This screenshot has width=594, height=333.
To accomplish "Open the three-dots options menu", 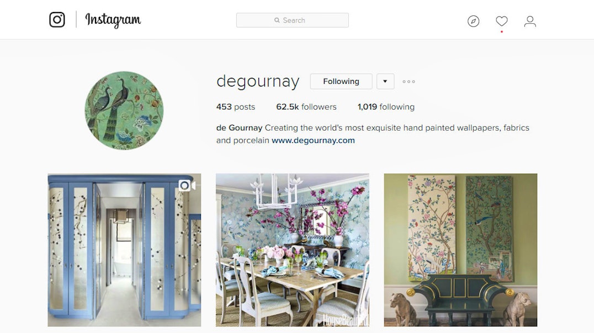I will click(x=409, y=82).
